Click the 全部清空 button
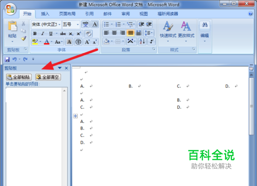The width and height of the screenshot is (257, 186). click(48, 77)
